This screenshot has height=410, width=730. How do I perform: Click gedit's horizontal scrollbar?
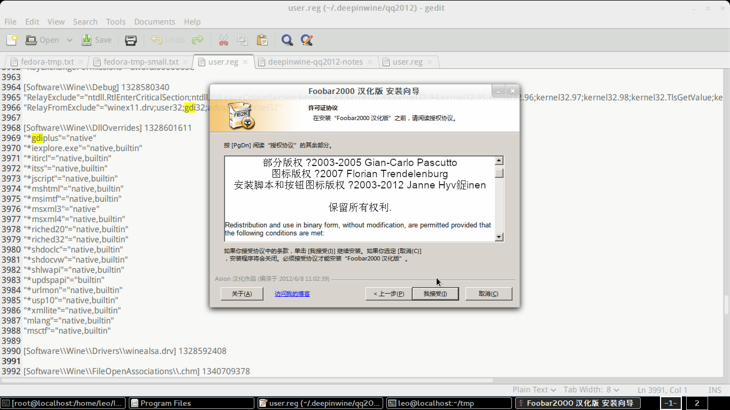247,381
